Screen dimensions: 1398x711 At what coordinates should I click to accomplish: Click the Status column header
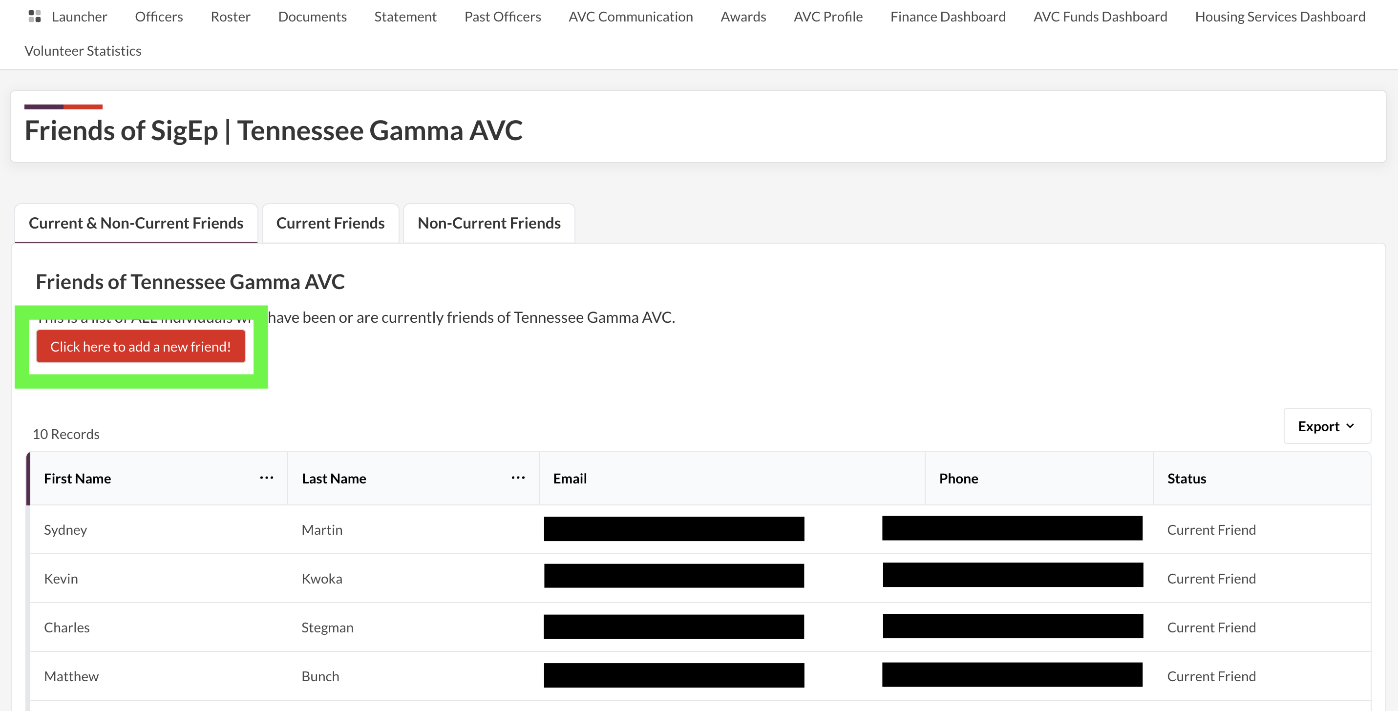click(1186, 479)
